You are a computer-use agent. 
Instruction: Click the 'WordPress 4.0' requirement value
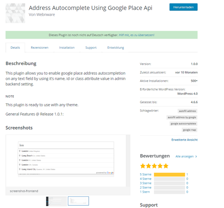[x=187, y=94]
